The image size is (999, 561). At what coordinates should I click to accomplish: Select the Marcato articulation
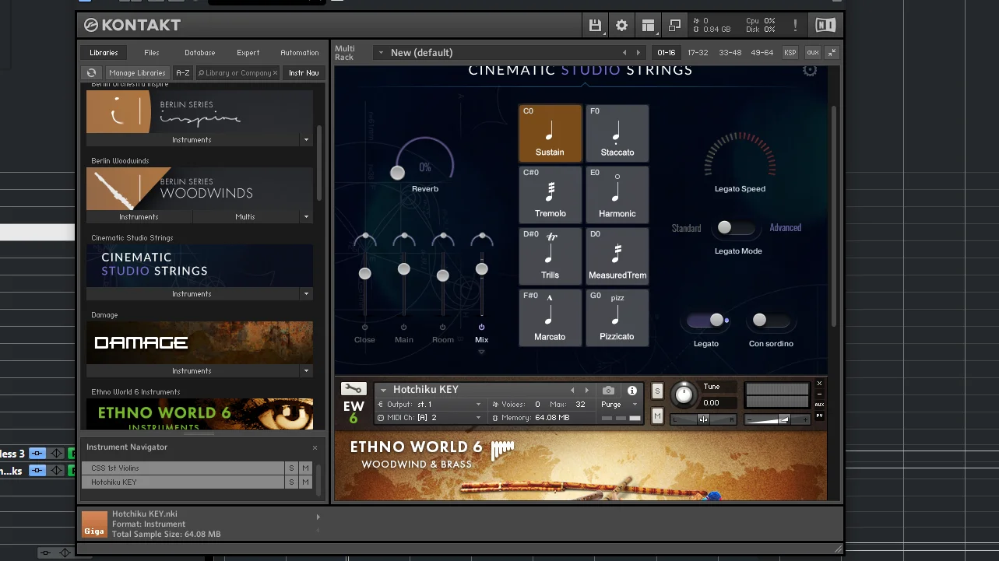point(550,317)
